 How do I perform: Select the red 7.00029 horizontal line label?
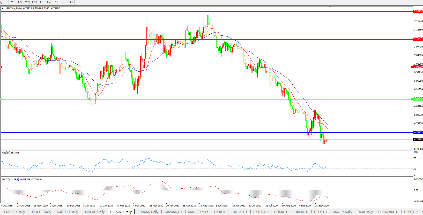pyautogui.click(x=418, y=67)
